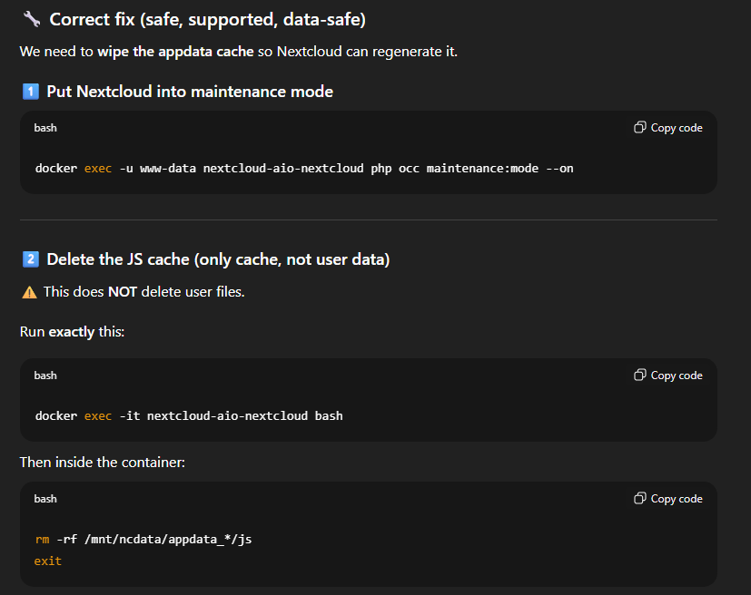The width and height of the screenshot is (751, 595).
Task: Click the yellow warning triangle icon
Action: (x=29, y=292)
